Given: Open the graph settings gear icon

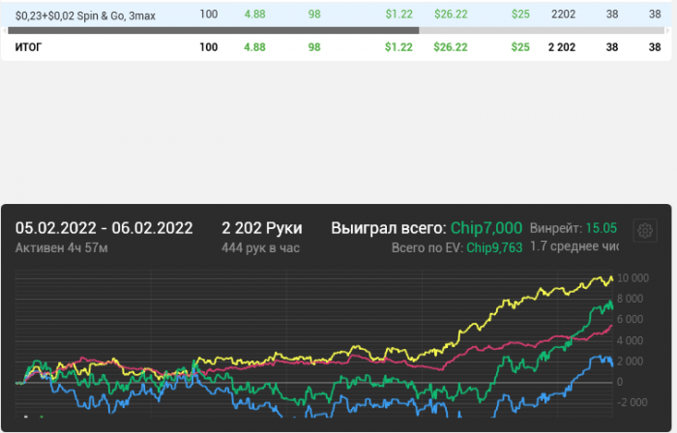Looking at the screenshot, I should [645, 231].
